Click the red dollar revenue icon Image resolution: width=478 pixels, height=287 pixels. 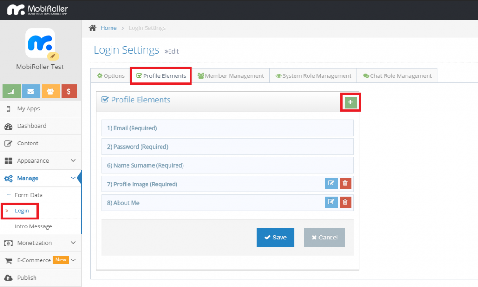[69, 91]
